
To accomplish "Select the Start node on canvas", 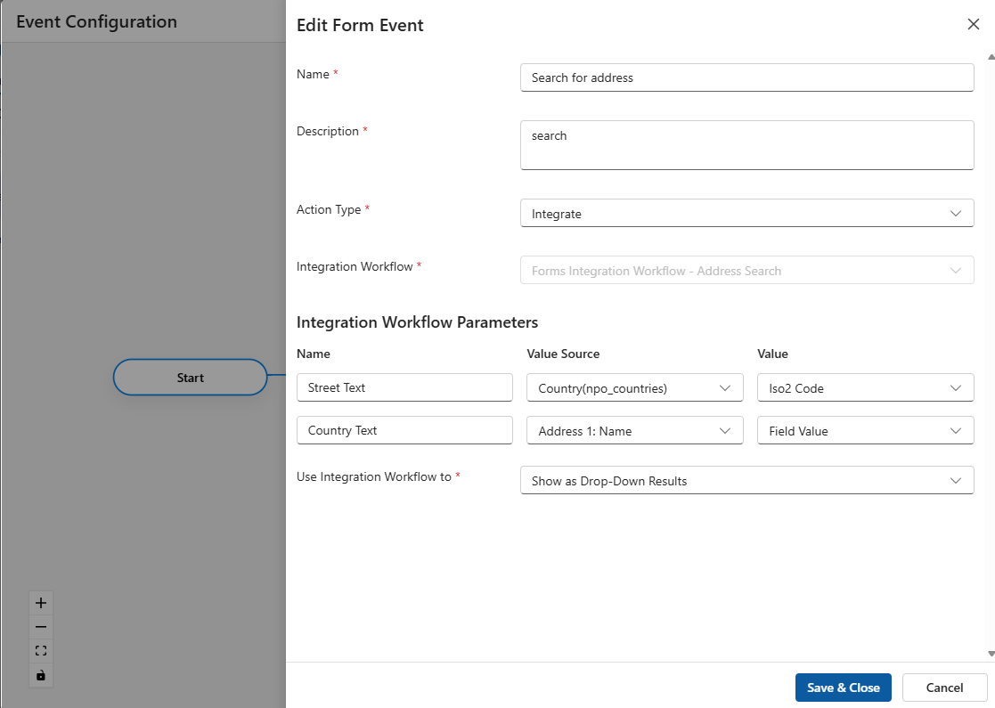I will [x=190, y=378].
